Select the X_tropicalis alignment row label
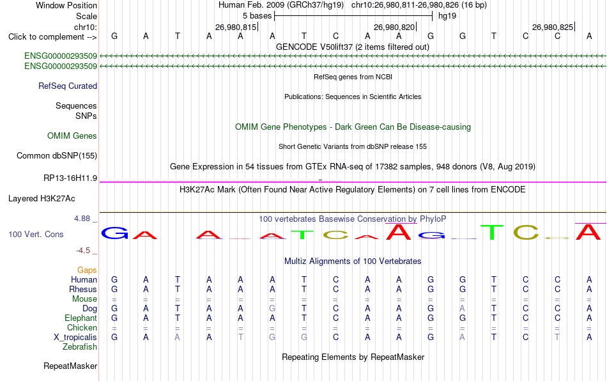 (75, 338)
